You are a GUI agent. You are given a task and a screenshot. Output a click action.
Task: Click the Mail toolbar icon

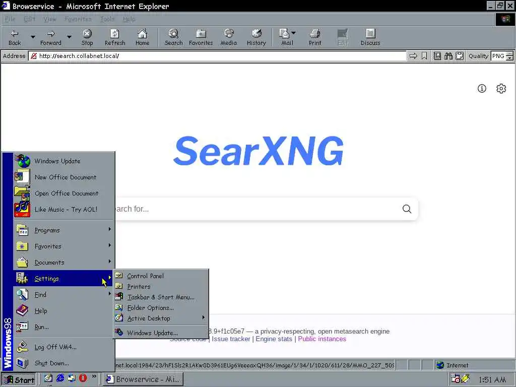click(285, 37)
